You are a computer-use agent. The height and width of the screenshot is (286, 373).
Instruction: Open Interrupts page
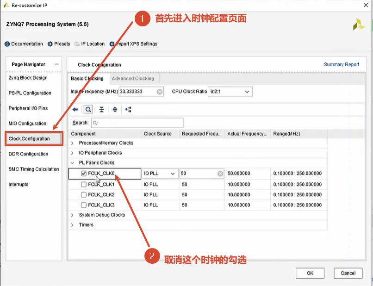point(19,185)
